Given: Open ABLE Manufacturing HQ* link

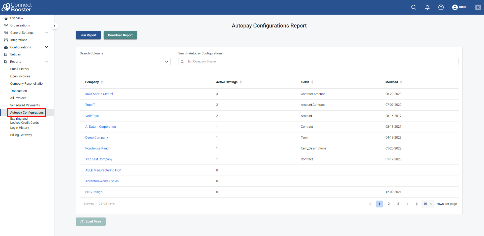Looking at the screenshot, I should [103, 170].
